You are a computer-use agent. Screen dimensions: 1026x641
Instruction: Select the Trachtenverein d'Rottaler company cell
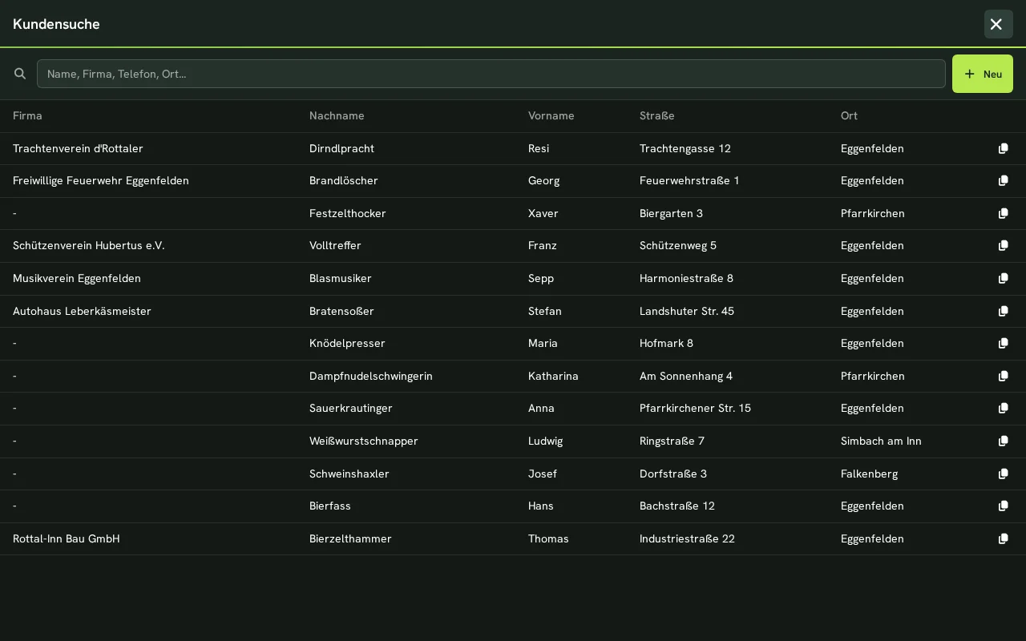point(78,148)
